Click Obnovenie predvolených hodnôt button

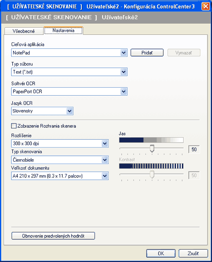coord(53,236)
